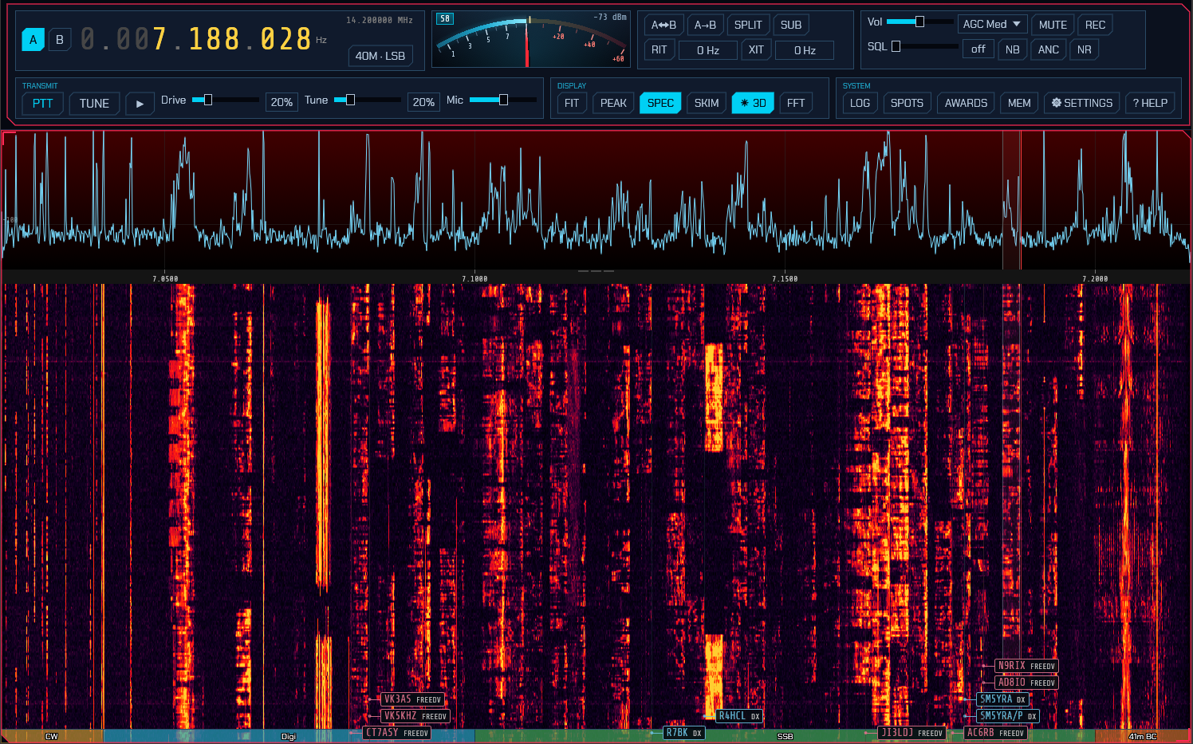Mute the audio
The height and width of the screenshot is (744, 1193).
click(x=1053, y=25)
